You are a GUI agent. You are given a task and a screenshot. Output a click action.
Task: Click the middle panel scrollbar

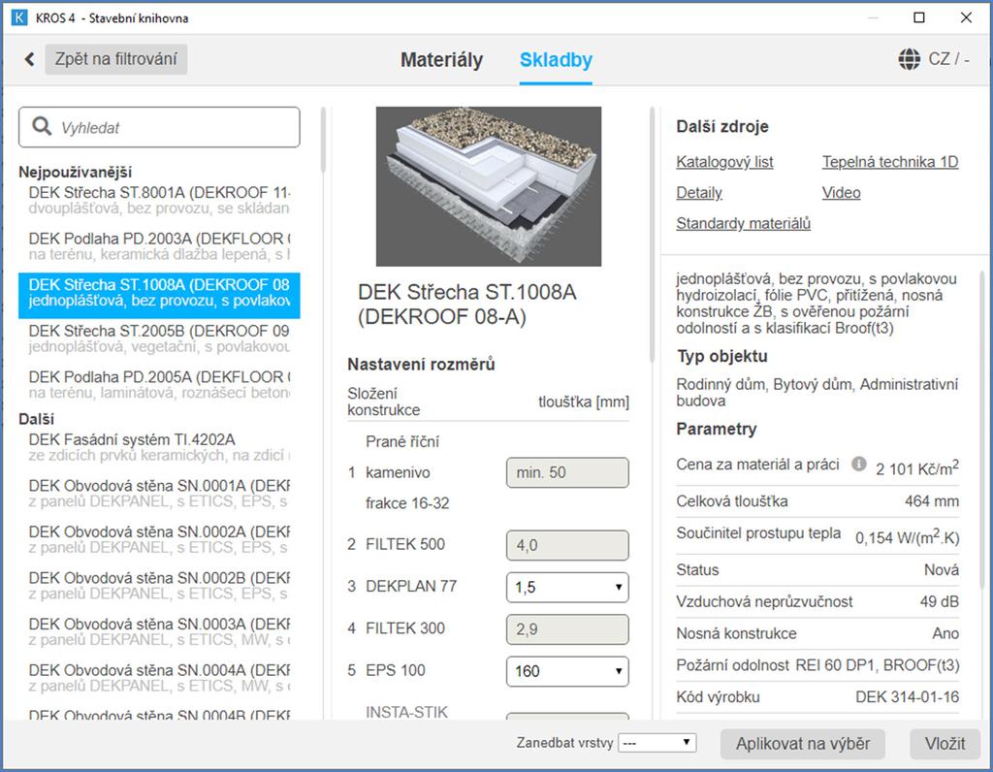tap(652, 236)
